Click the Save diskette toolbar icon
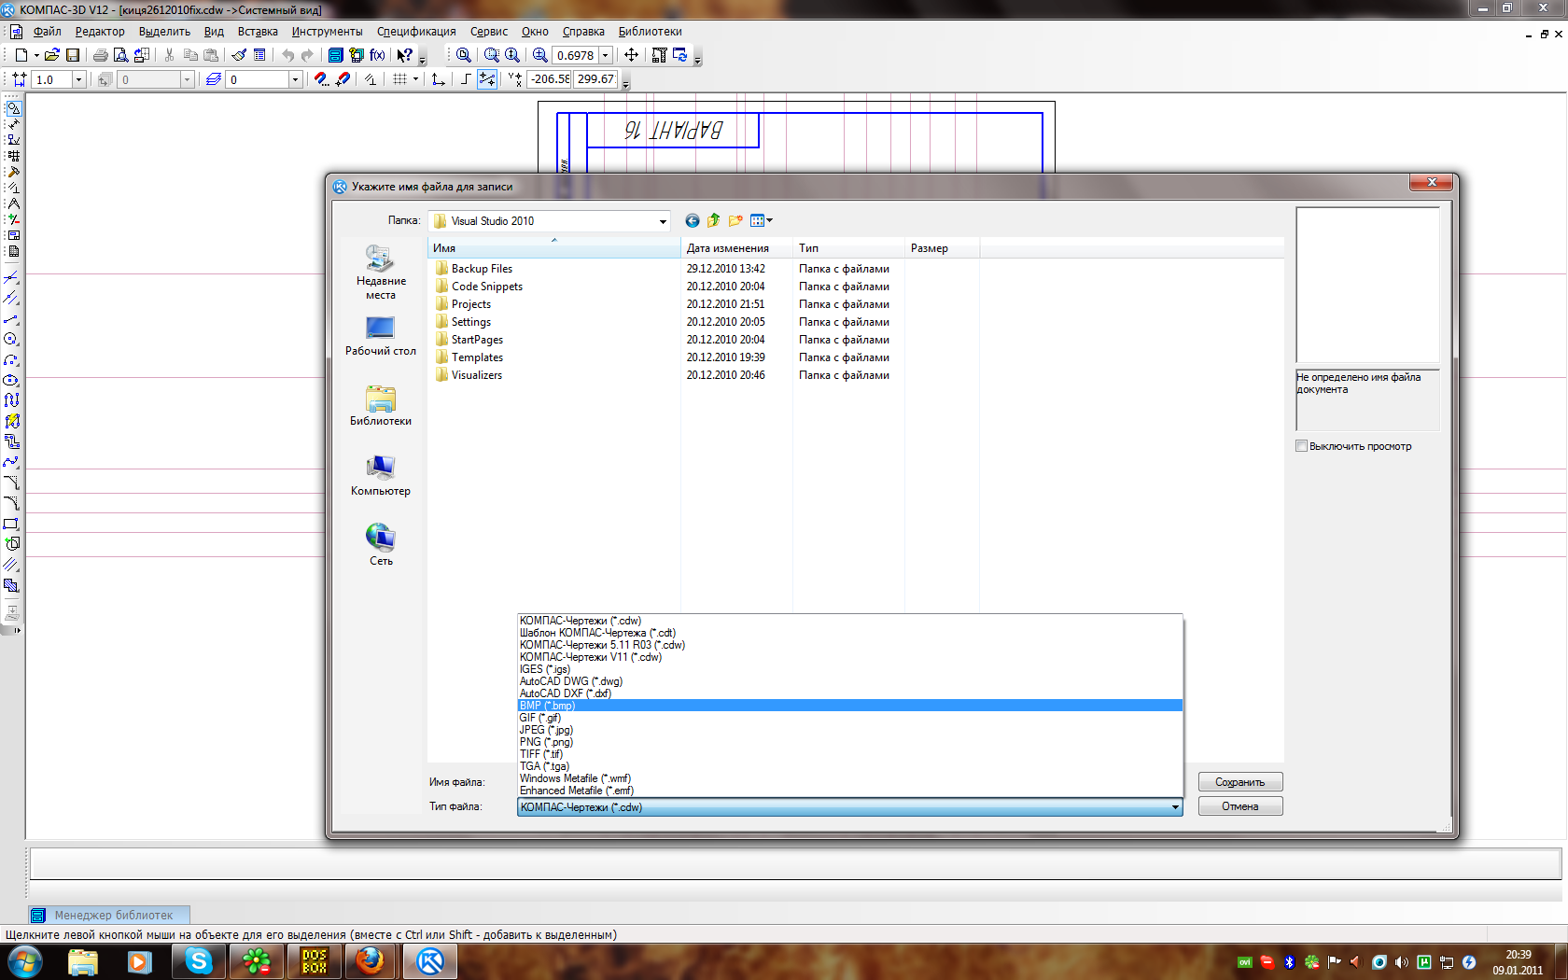 [x=73, y=55]
